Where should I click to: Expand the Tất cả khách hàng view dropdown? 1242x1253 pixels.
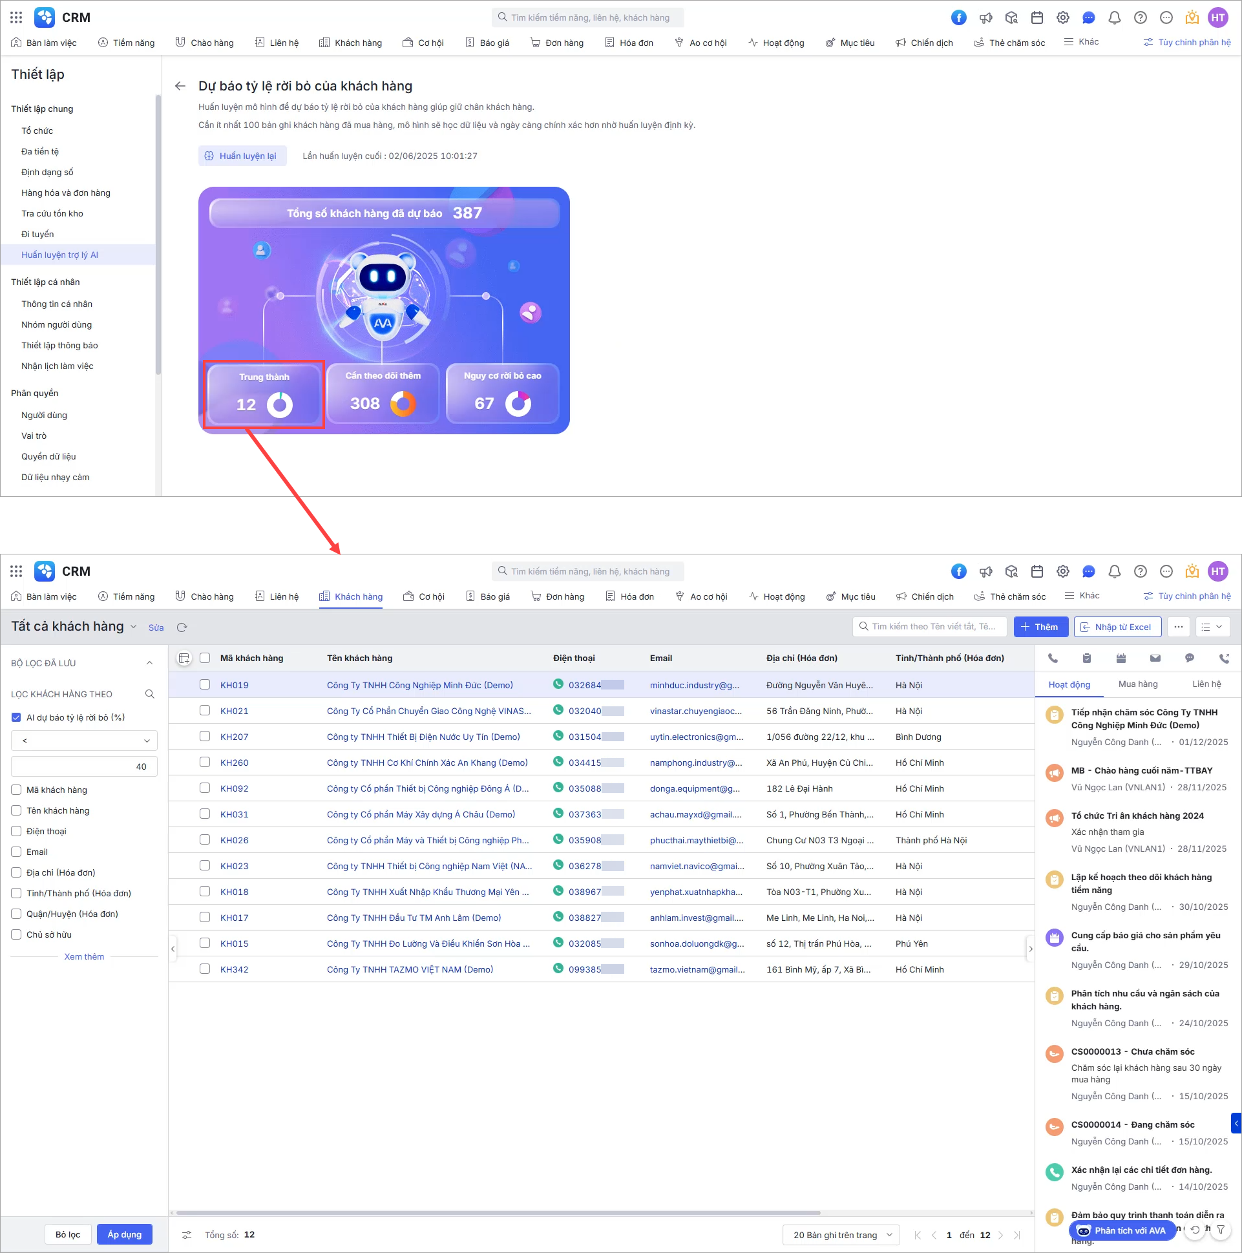tap(134, 627)
